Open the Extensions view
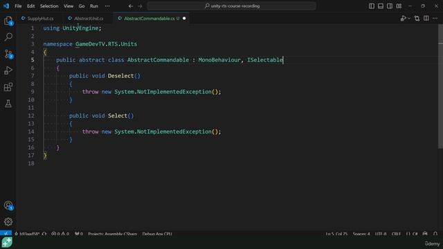Viewport: 443px width, 249px height. pyautogui.click(x=8, y=87)
